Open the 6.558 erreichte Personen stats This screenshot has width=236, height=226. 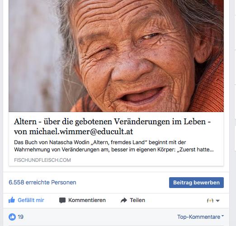[x=42, y=182]
